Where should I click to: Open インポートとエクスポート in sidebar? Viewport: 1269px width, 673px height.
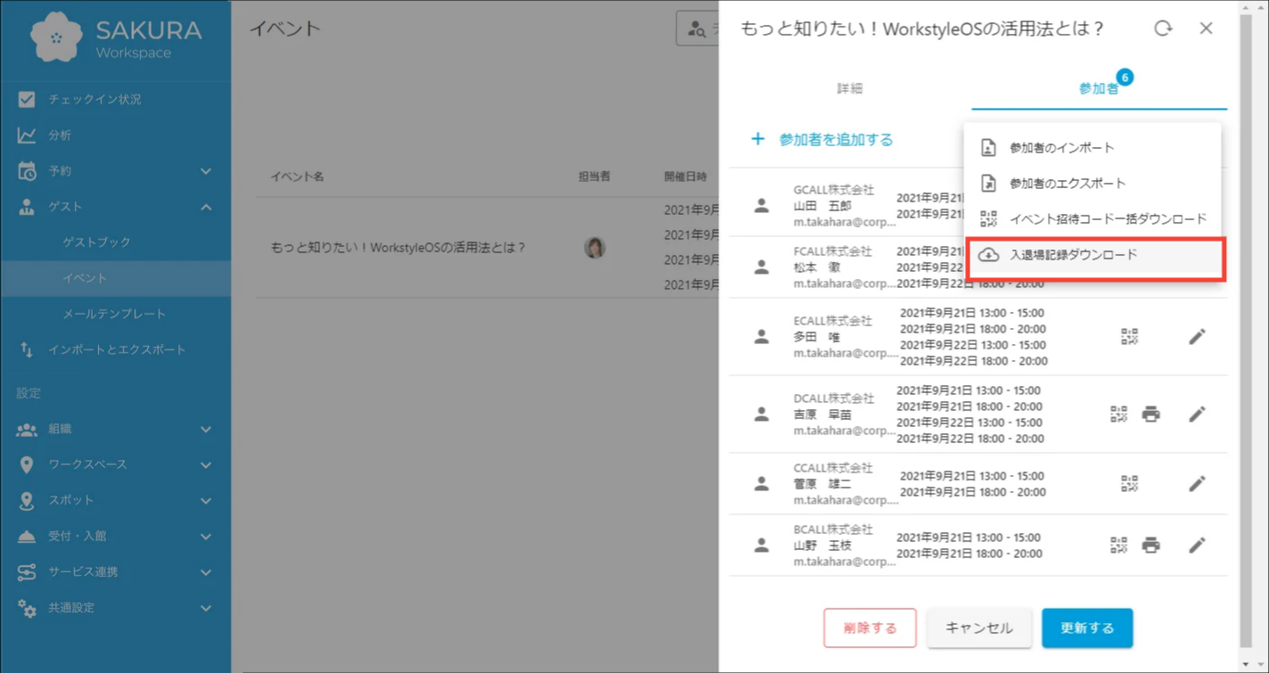click(115, 349)
